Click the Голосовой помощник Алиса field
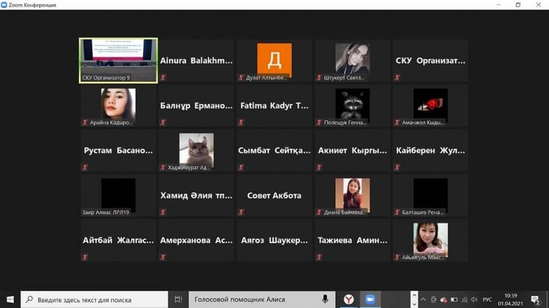Image resolution: width=549 pixels, height=308 pixels. click(254, 299)
